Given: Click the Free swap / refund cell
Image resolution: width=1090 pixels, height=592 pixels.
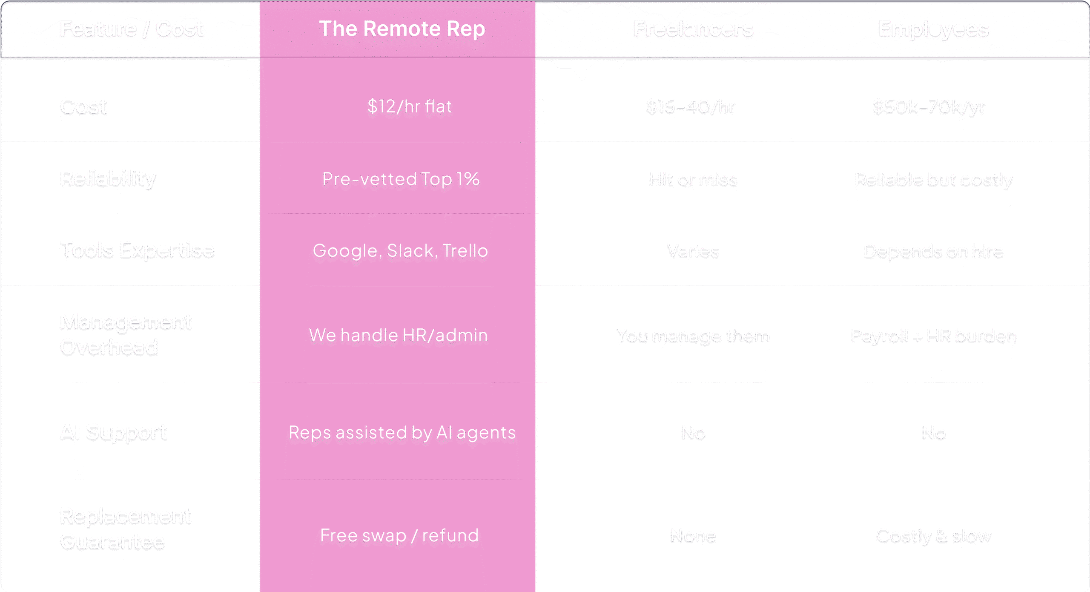Looking at the screenshot, I should click(399, 536).
